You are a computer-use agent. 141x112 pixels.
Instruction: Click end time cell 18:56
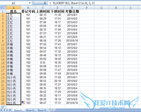pos(58,59)
